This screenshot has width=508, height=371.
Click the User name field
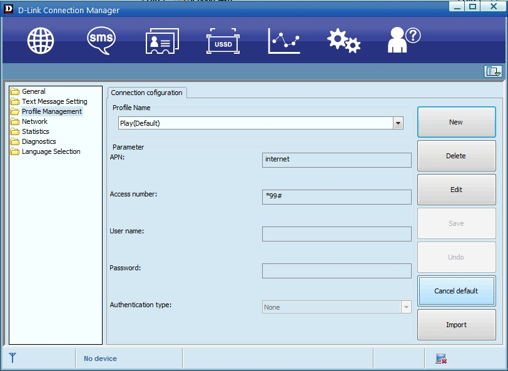[337, 234]
